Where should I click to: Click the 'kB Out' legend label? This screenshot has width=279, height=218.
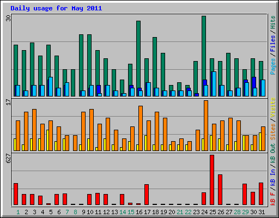tap(273, 153)
